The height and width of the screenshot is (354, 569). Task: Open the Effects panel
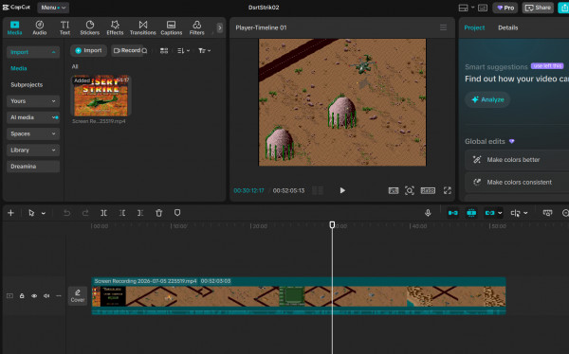(115, 27)
